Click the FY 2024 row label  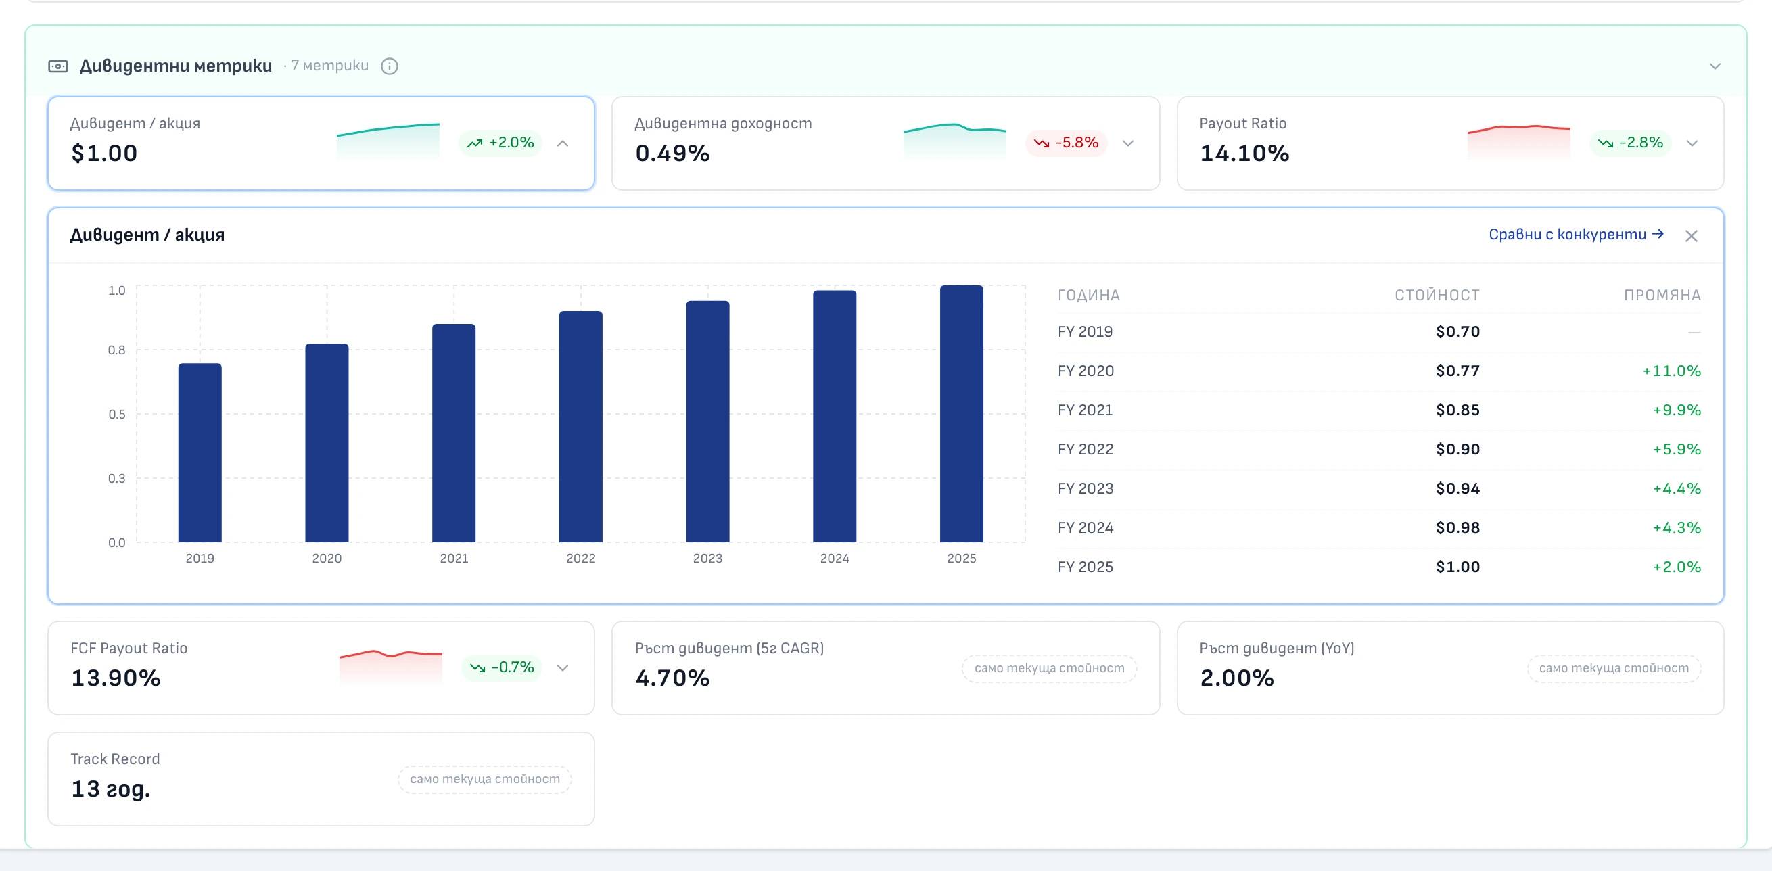pos(1086,527)
